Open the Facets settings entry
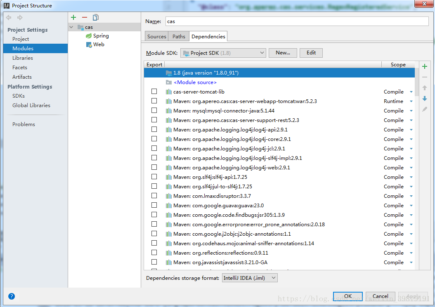 coord(20,68)
